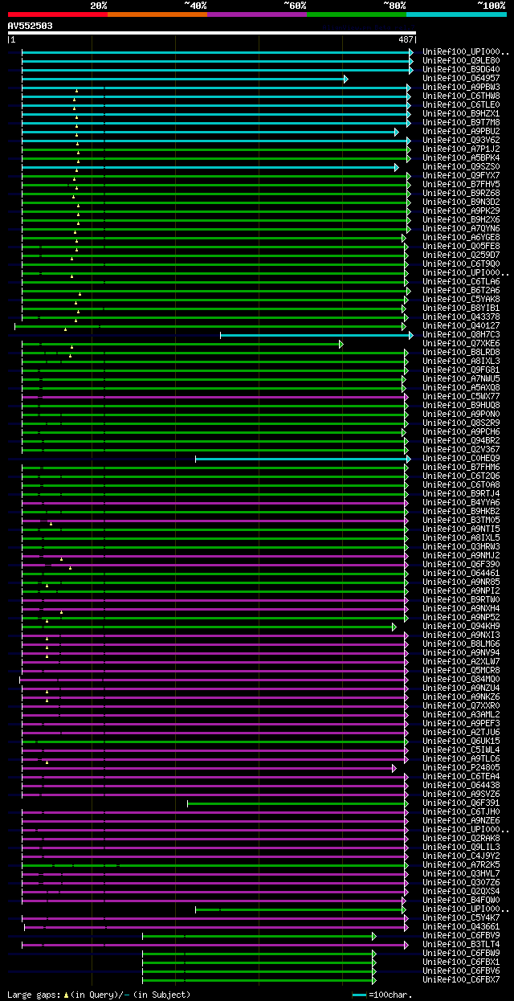Viewport: 514px width, 1001px height.
Task: Click the cyan ~100% legend segment
Action: 456,14
